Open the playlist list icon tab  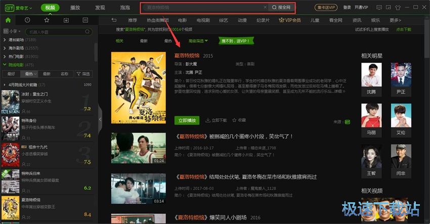(85, 20)
